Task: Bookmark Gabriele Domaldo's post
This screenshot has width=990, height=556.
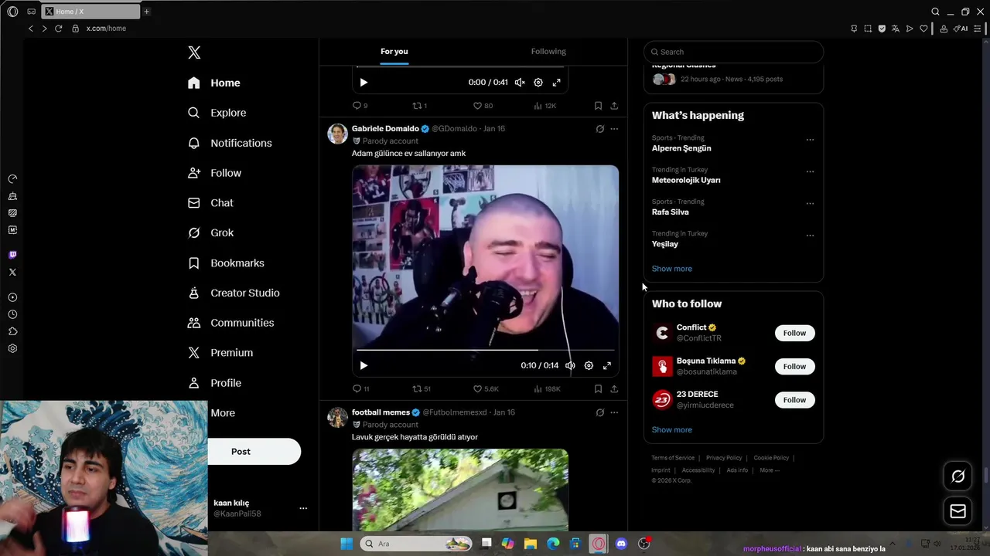Action: [x=598, y=389]
